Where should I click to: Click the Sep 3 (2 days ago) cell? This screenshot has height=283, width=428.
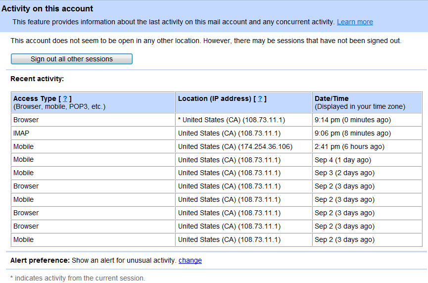(x=367, y=173)
